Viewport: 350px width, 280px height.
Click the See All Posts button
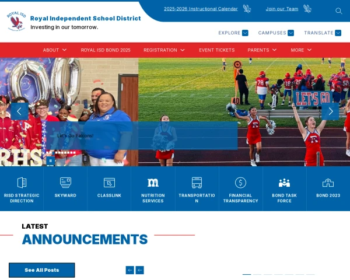point(42,270)
